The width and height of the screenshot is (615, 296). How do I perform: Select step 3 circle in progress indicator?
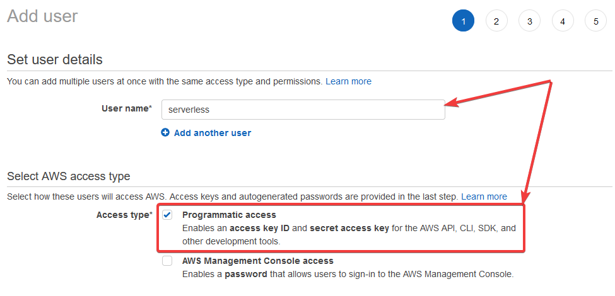click(x=529, y=21)
